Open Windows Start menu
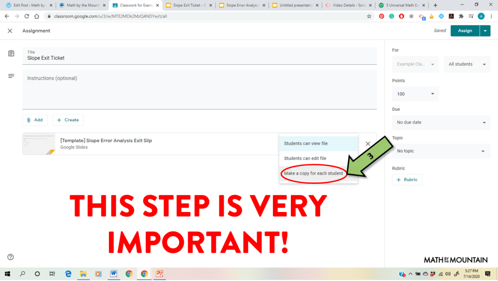The width and height of the screenshot is (498, 281). click(7, 274)
